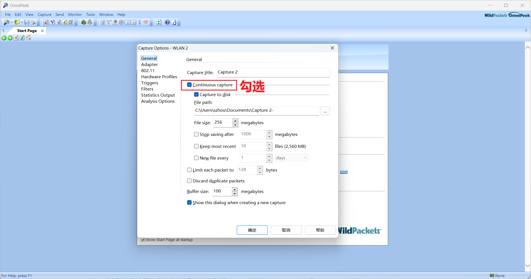Screen dimensions: 531x279
Task: Click the Stop loading red X icon
Action: click(x=16, y=38)
